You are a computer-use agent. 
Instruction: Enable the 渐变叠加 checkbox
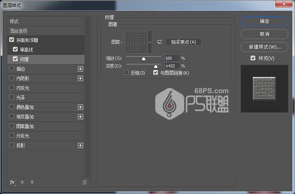point(11,116)
